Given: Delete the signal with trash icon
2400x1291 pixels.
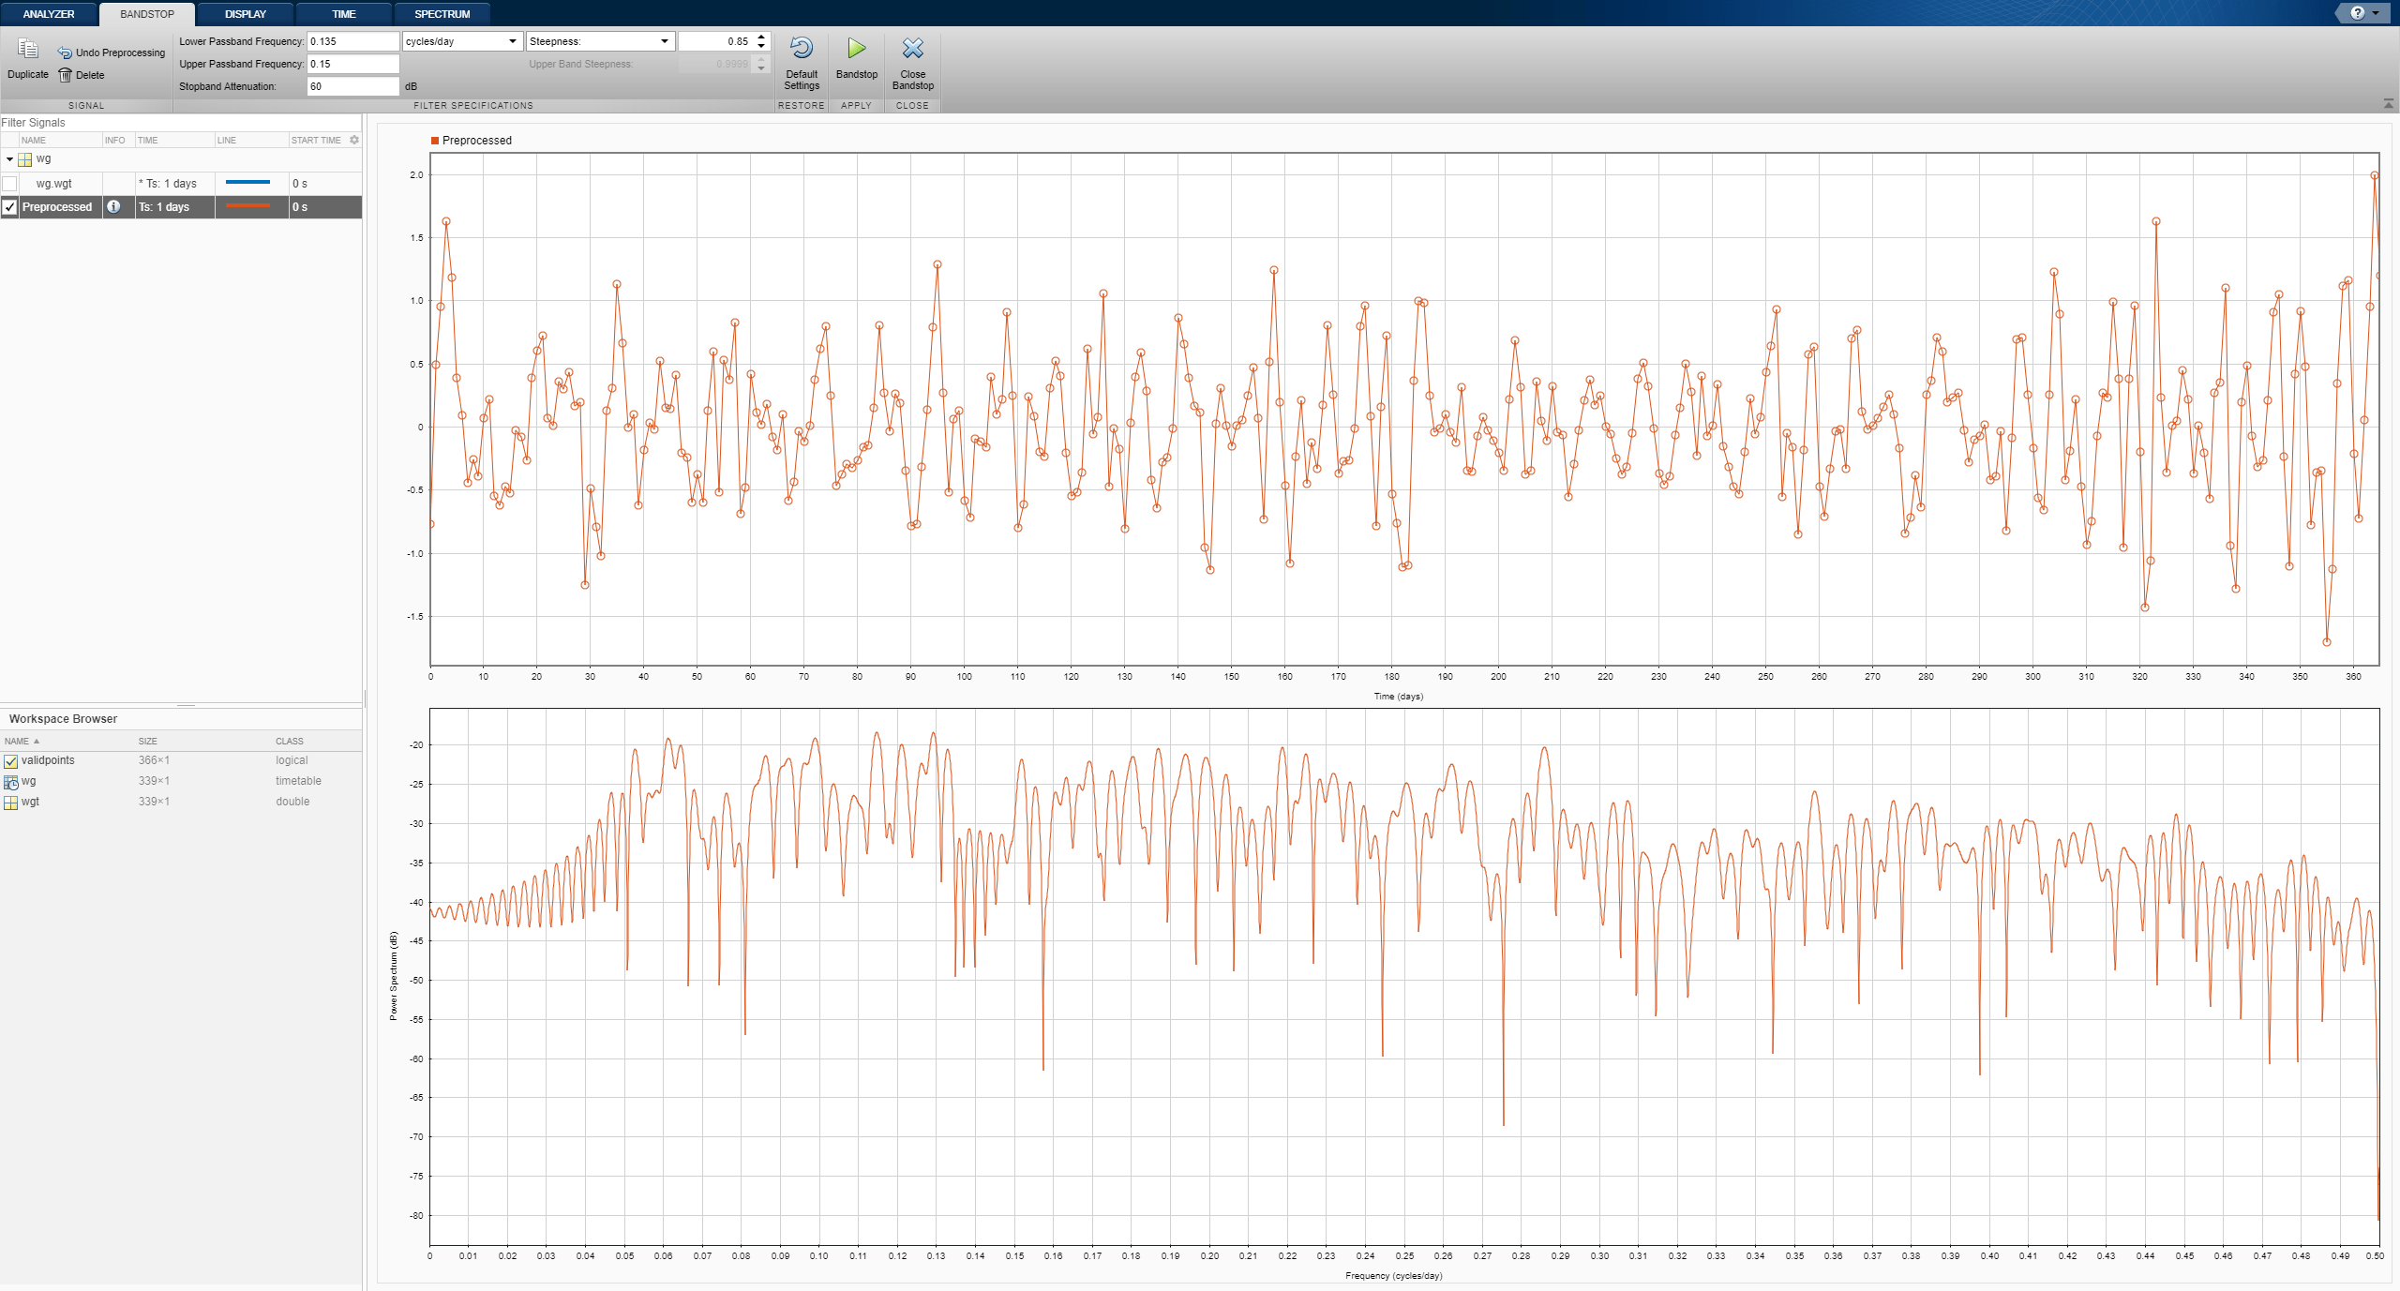Looking at the screenshot, I should pos(65,75).
